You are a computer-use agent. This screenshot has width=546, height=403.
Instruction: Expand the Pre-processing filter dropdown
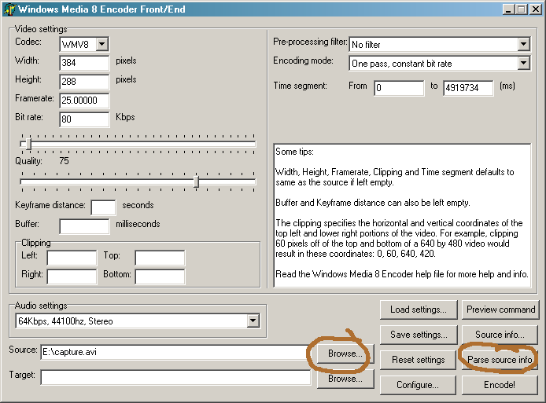[x=523, y=45]
